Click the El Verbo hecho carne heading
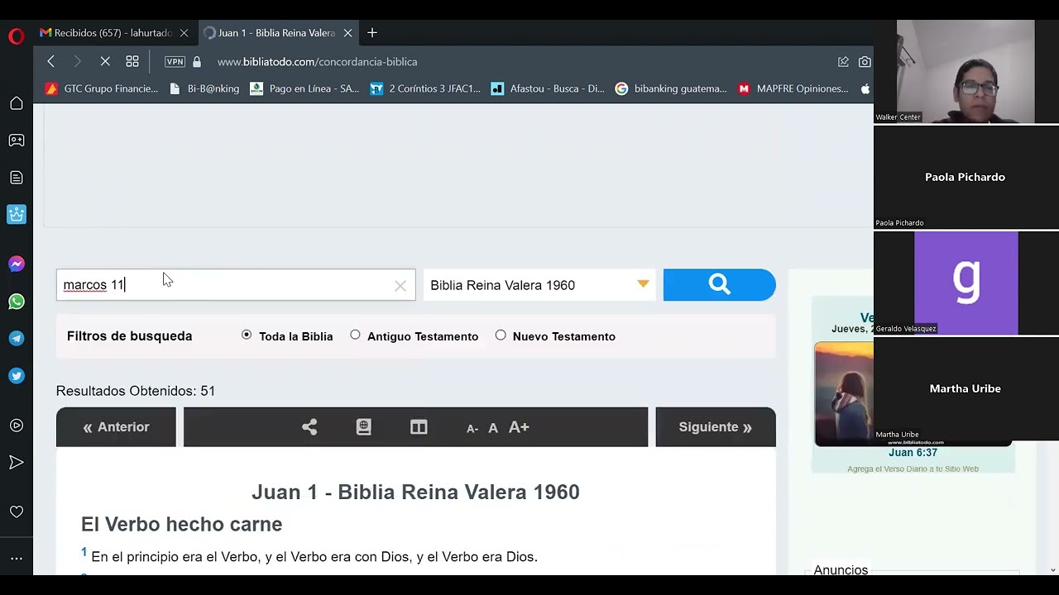Viewport: 1059px width, 595px height. (181, 525)
